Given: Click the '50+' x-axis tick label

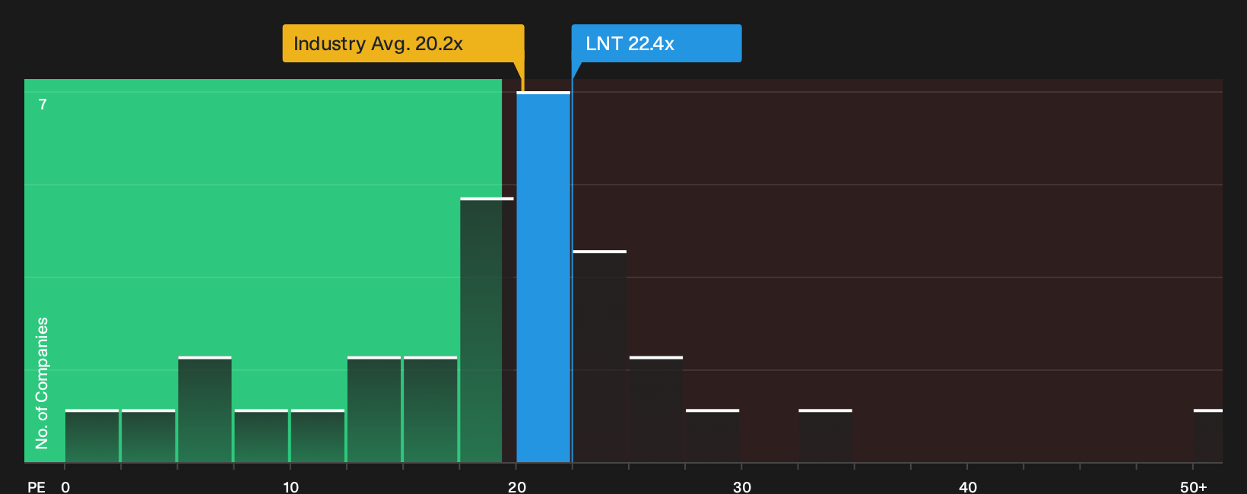Looking at the screenshot, I should click(x=1194, y=487).
